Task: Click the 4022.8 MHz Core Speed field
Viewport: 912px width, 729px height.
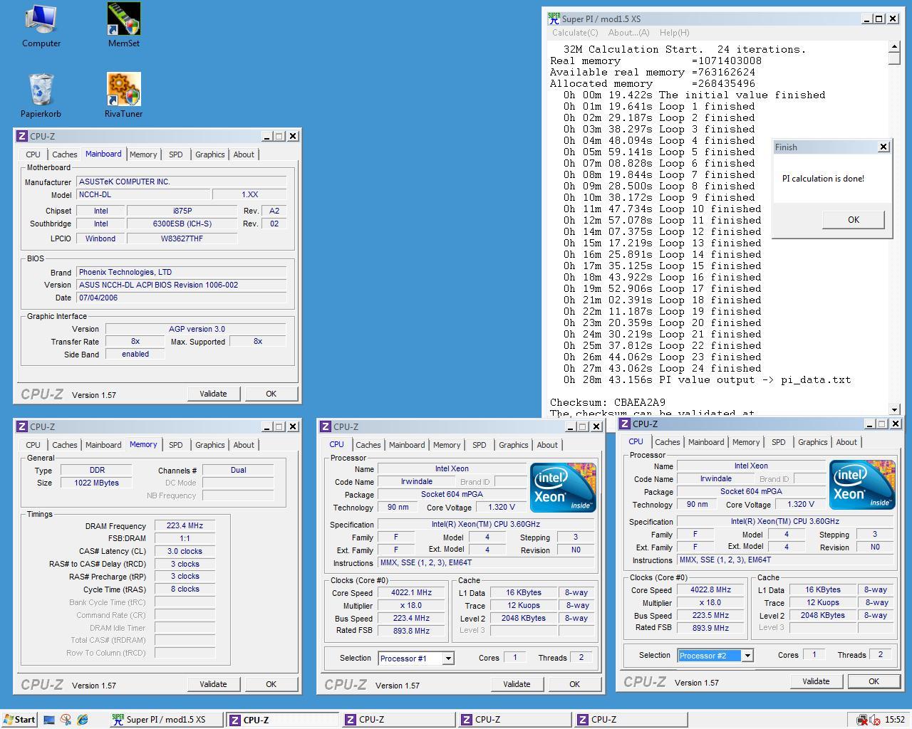Action: 710,590
